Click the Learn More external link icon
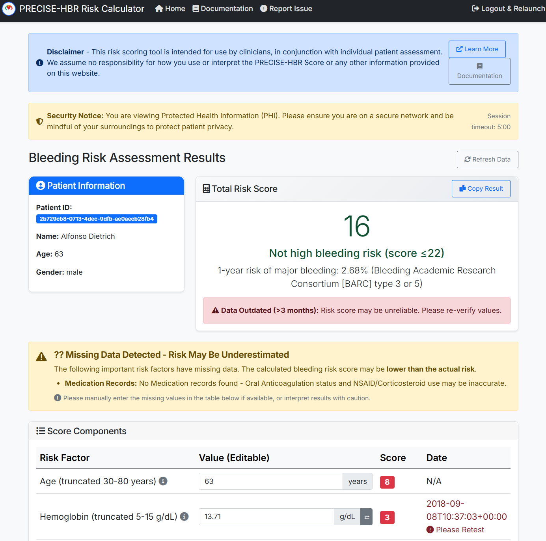Image resolution: width=546 pixels, height=541 pixels. [x=459, y=49]
